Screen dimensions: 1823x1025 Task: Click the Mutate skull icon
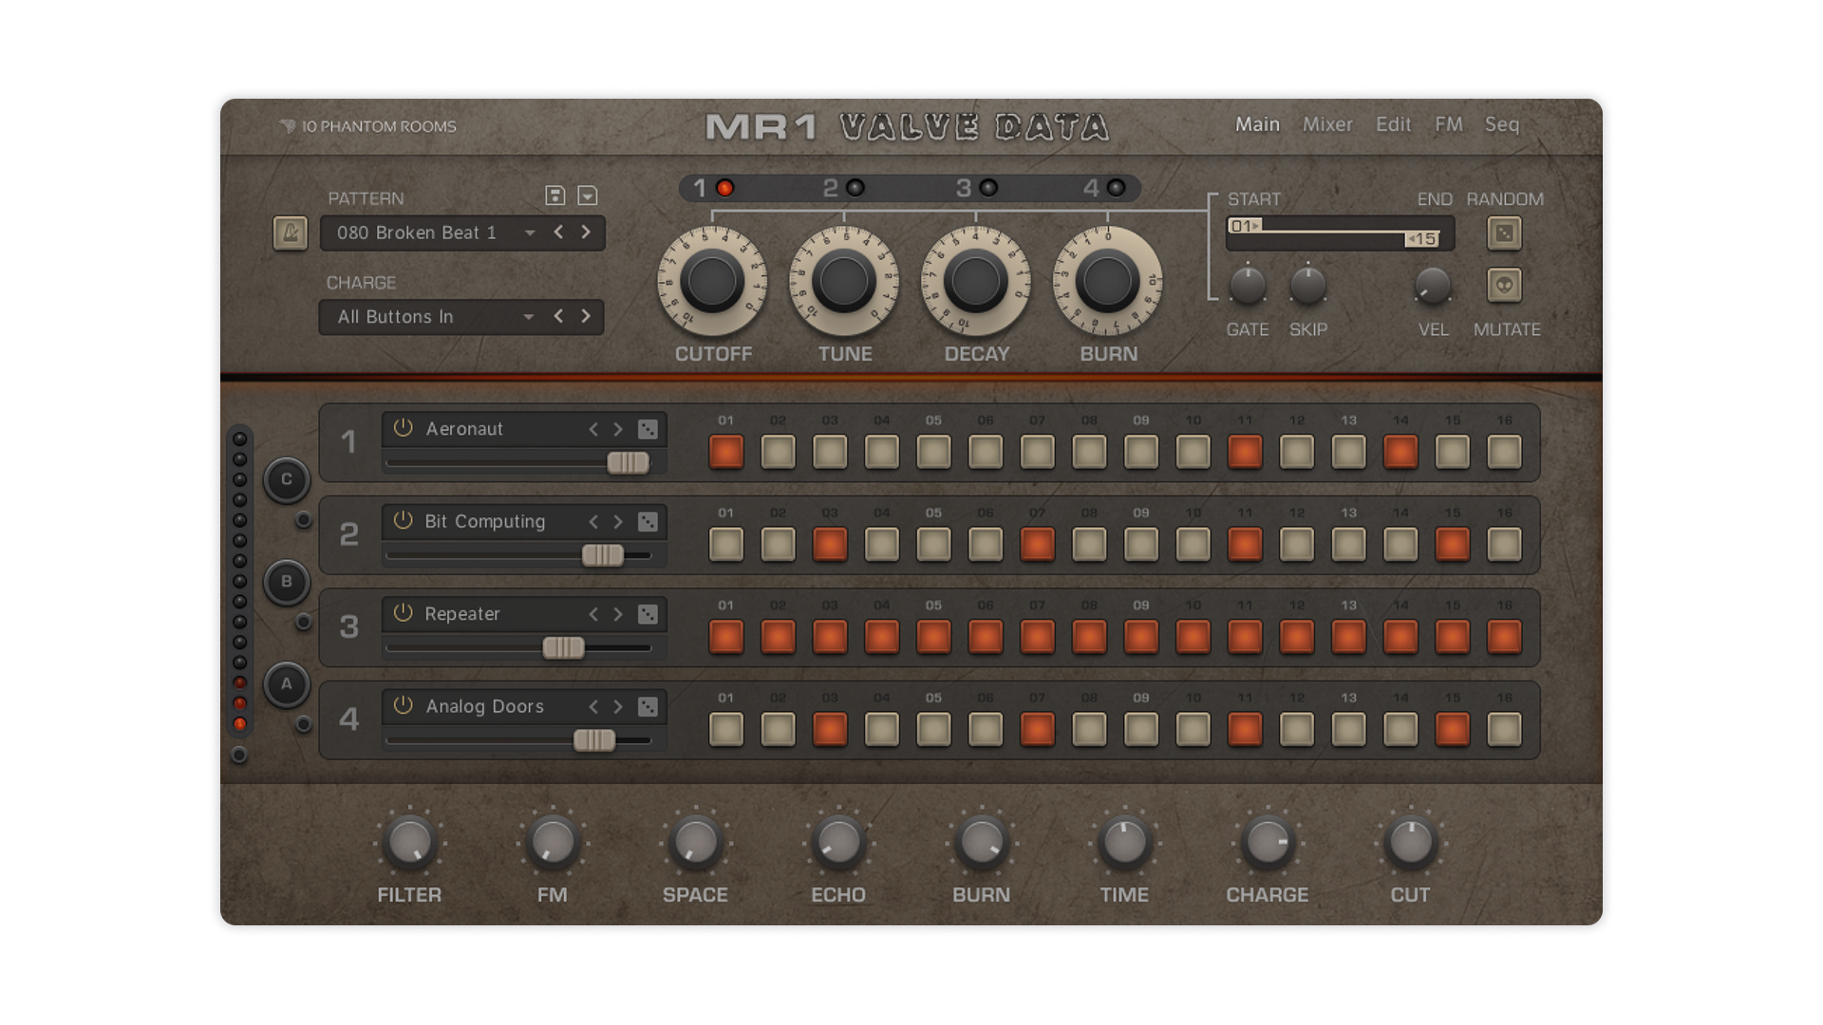1504,285
